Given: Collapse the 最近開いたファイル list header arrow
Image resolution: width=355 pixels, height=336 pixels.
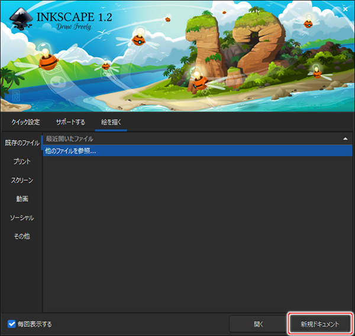Looking at the screenshot, I should [x=346, y=138].
